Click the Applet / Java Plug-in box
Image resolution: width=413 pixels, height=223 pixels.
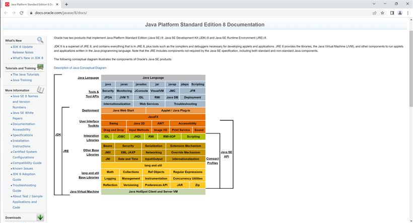click(176, 110)
